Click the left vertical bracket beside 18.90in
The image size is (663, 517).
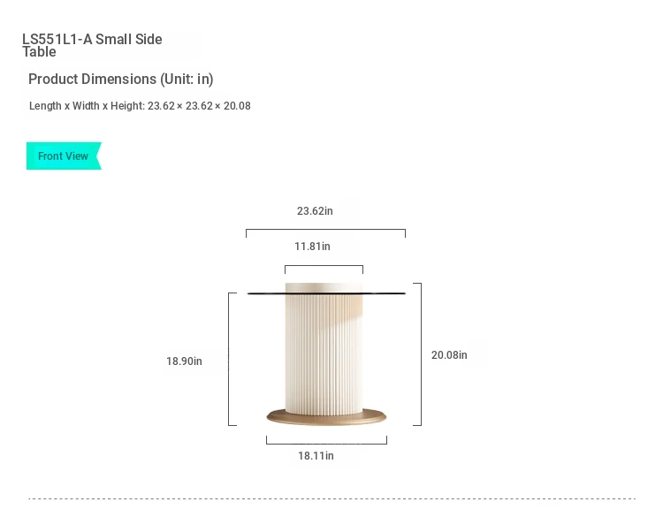tap(232, 359)
